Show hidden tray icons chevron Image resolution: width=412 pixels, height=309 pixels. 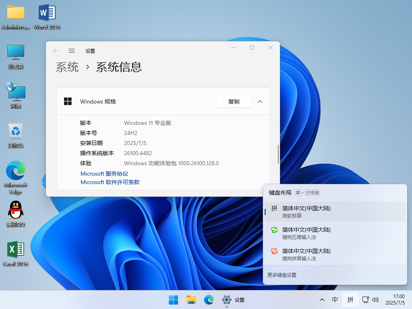pos(322,300)
